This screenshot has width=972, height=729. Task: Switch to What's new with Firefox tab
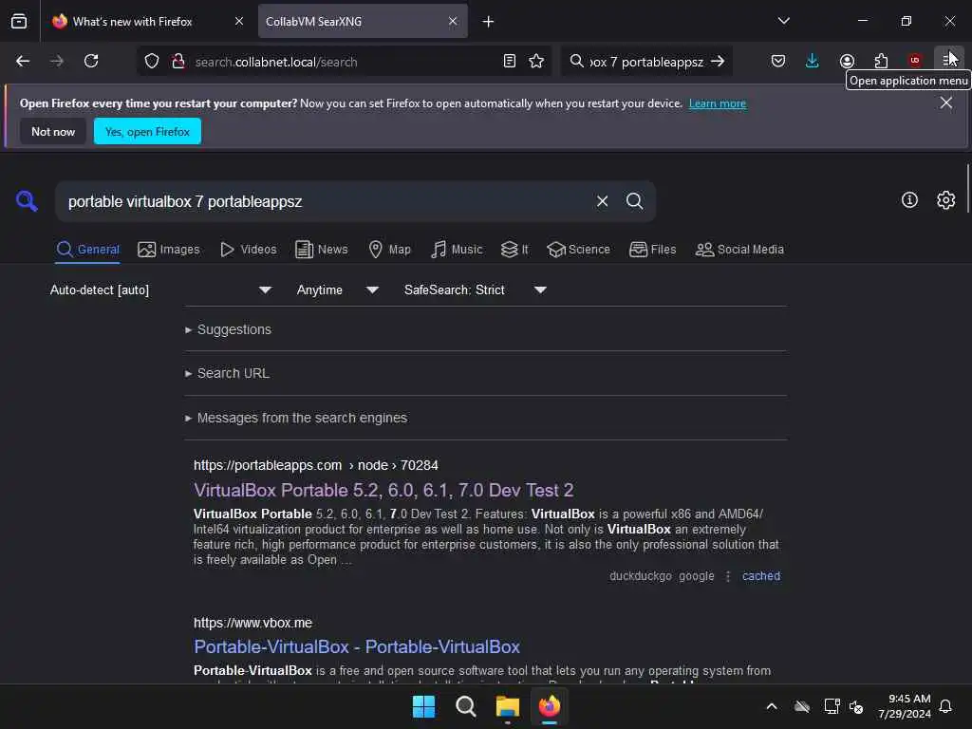(148, 21)
